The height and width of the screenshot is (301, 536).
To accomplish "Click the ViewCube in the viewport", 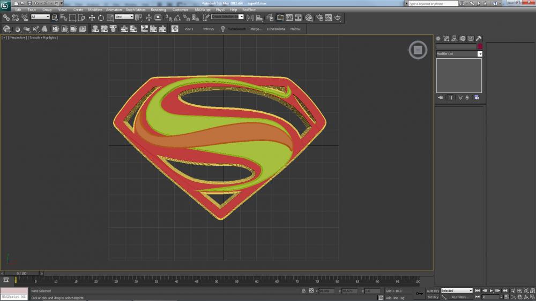I will coord(418,50).
